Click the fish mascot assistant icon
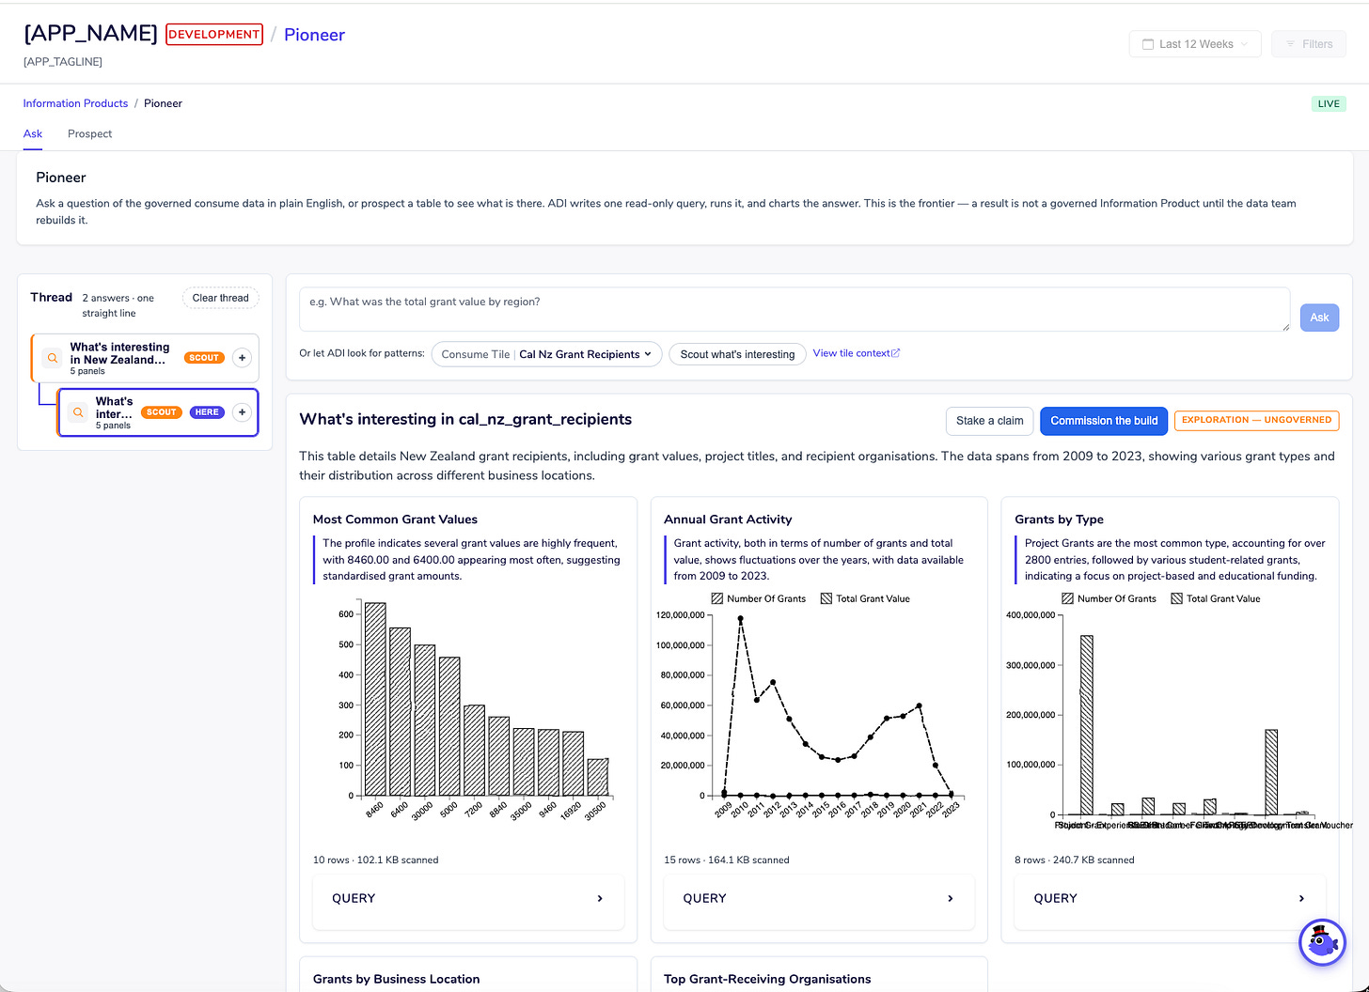This screenshot has height=992, width=1369. [x=1322, y=942]
